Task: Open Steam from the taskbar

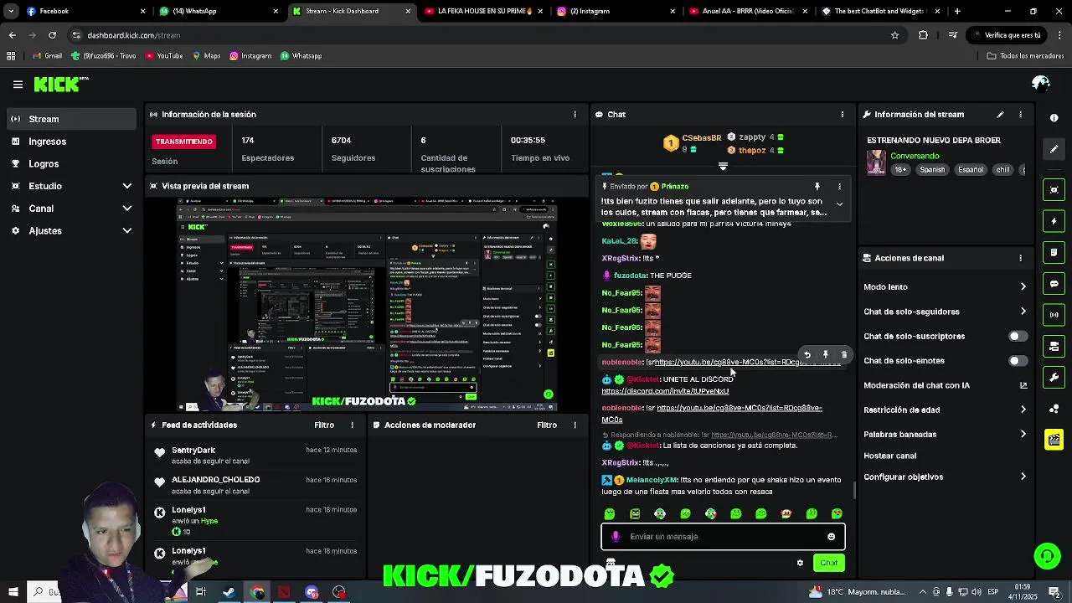Action: 229,592
